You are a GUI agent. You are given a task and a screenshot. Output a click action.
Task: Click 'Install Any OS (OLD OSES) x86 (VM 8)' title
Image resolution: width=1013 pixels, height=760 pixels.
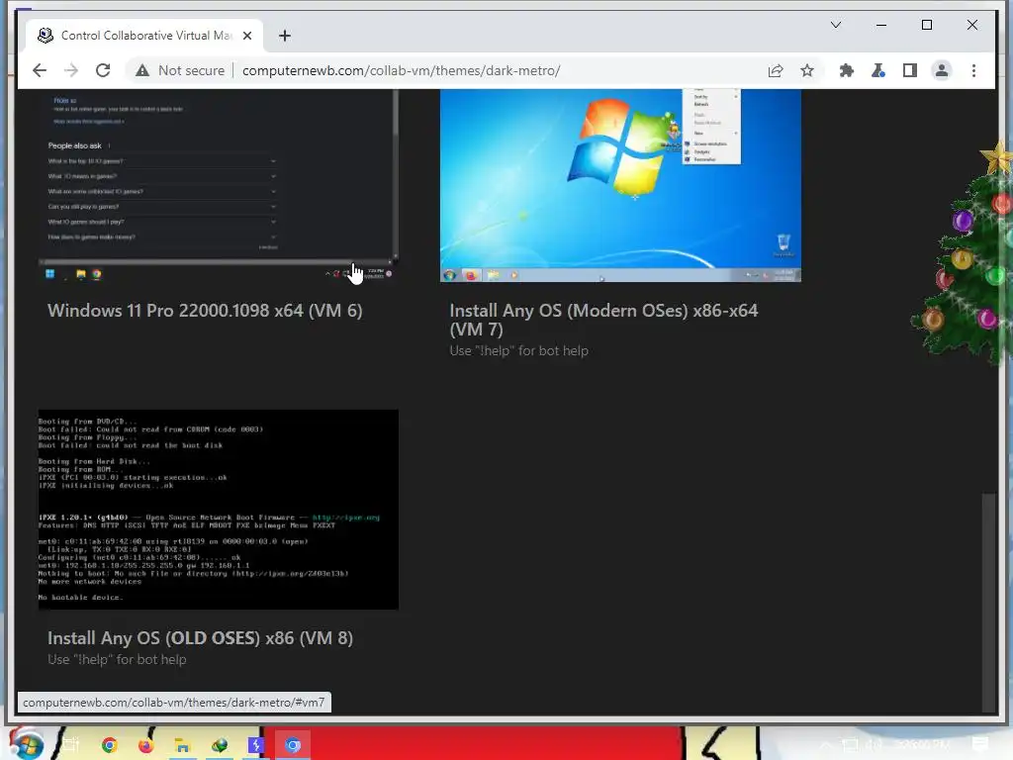coord(200,638)
